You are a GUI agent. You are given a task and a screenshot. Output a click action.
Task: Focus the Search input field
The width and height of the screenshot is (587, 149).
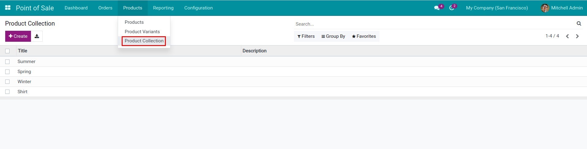point(434,24)
